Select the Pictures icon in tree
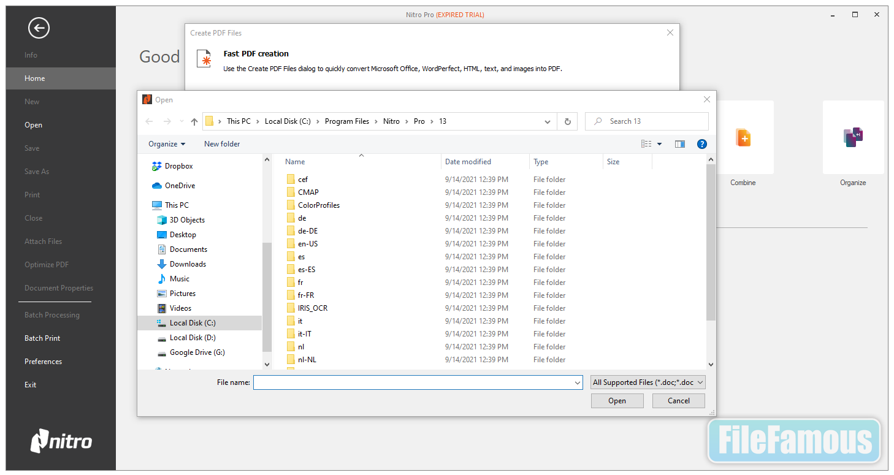The image size is (894, 475). (162, 294)
